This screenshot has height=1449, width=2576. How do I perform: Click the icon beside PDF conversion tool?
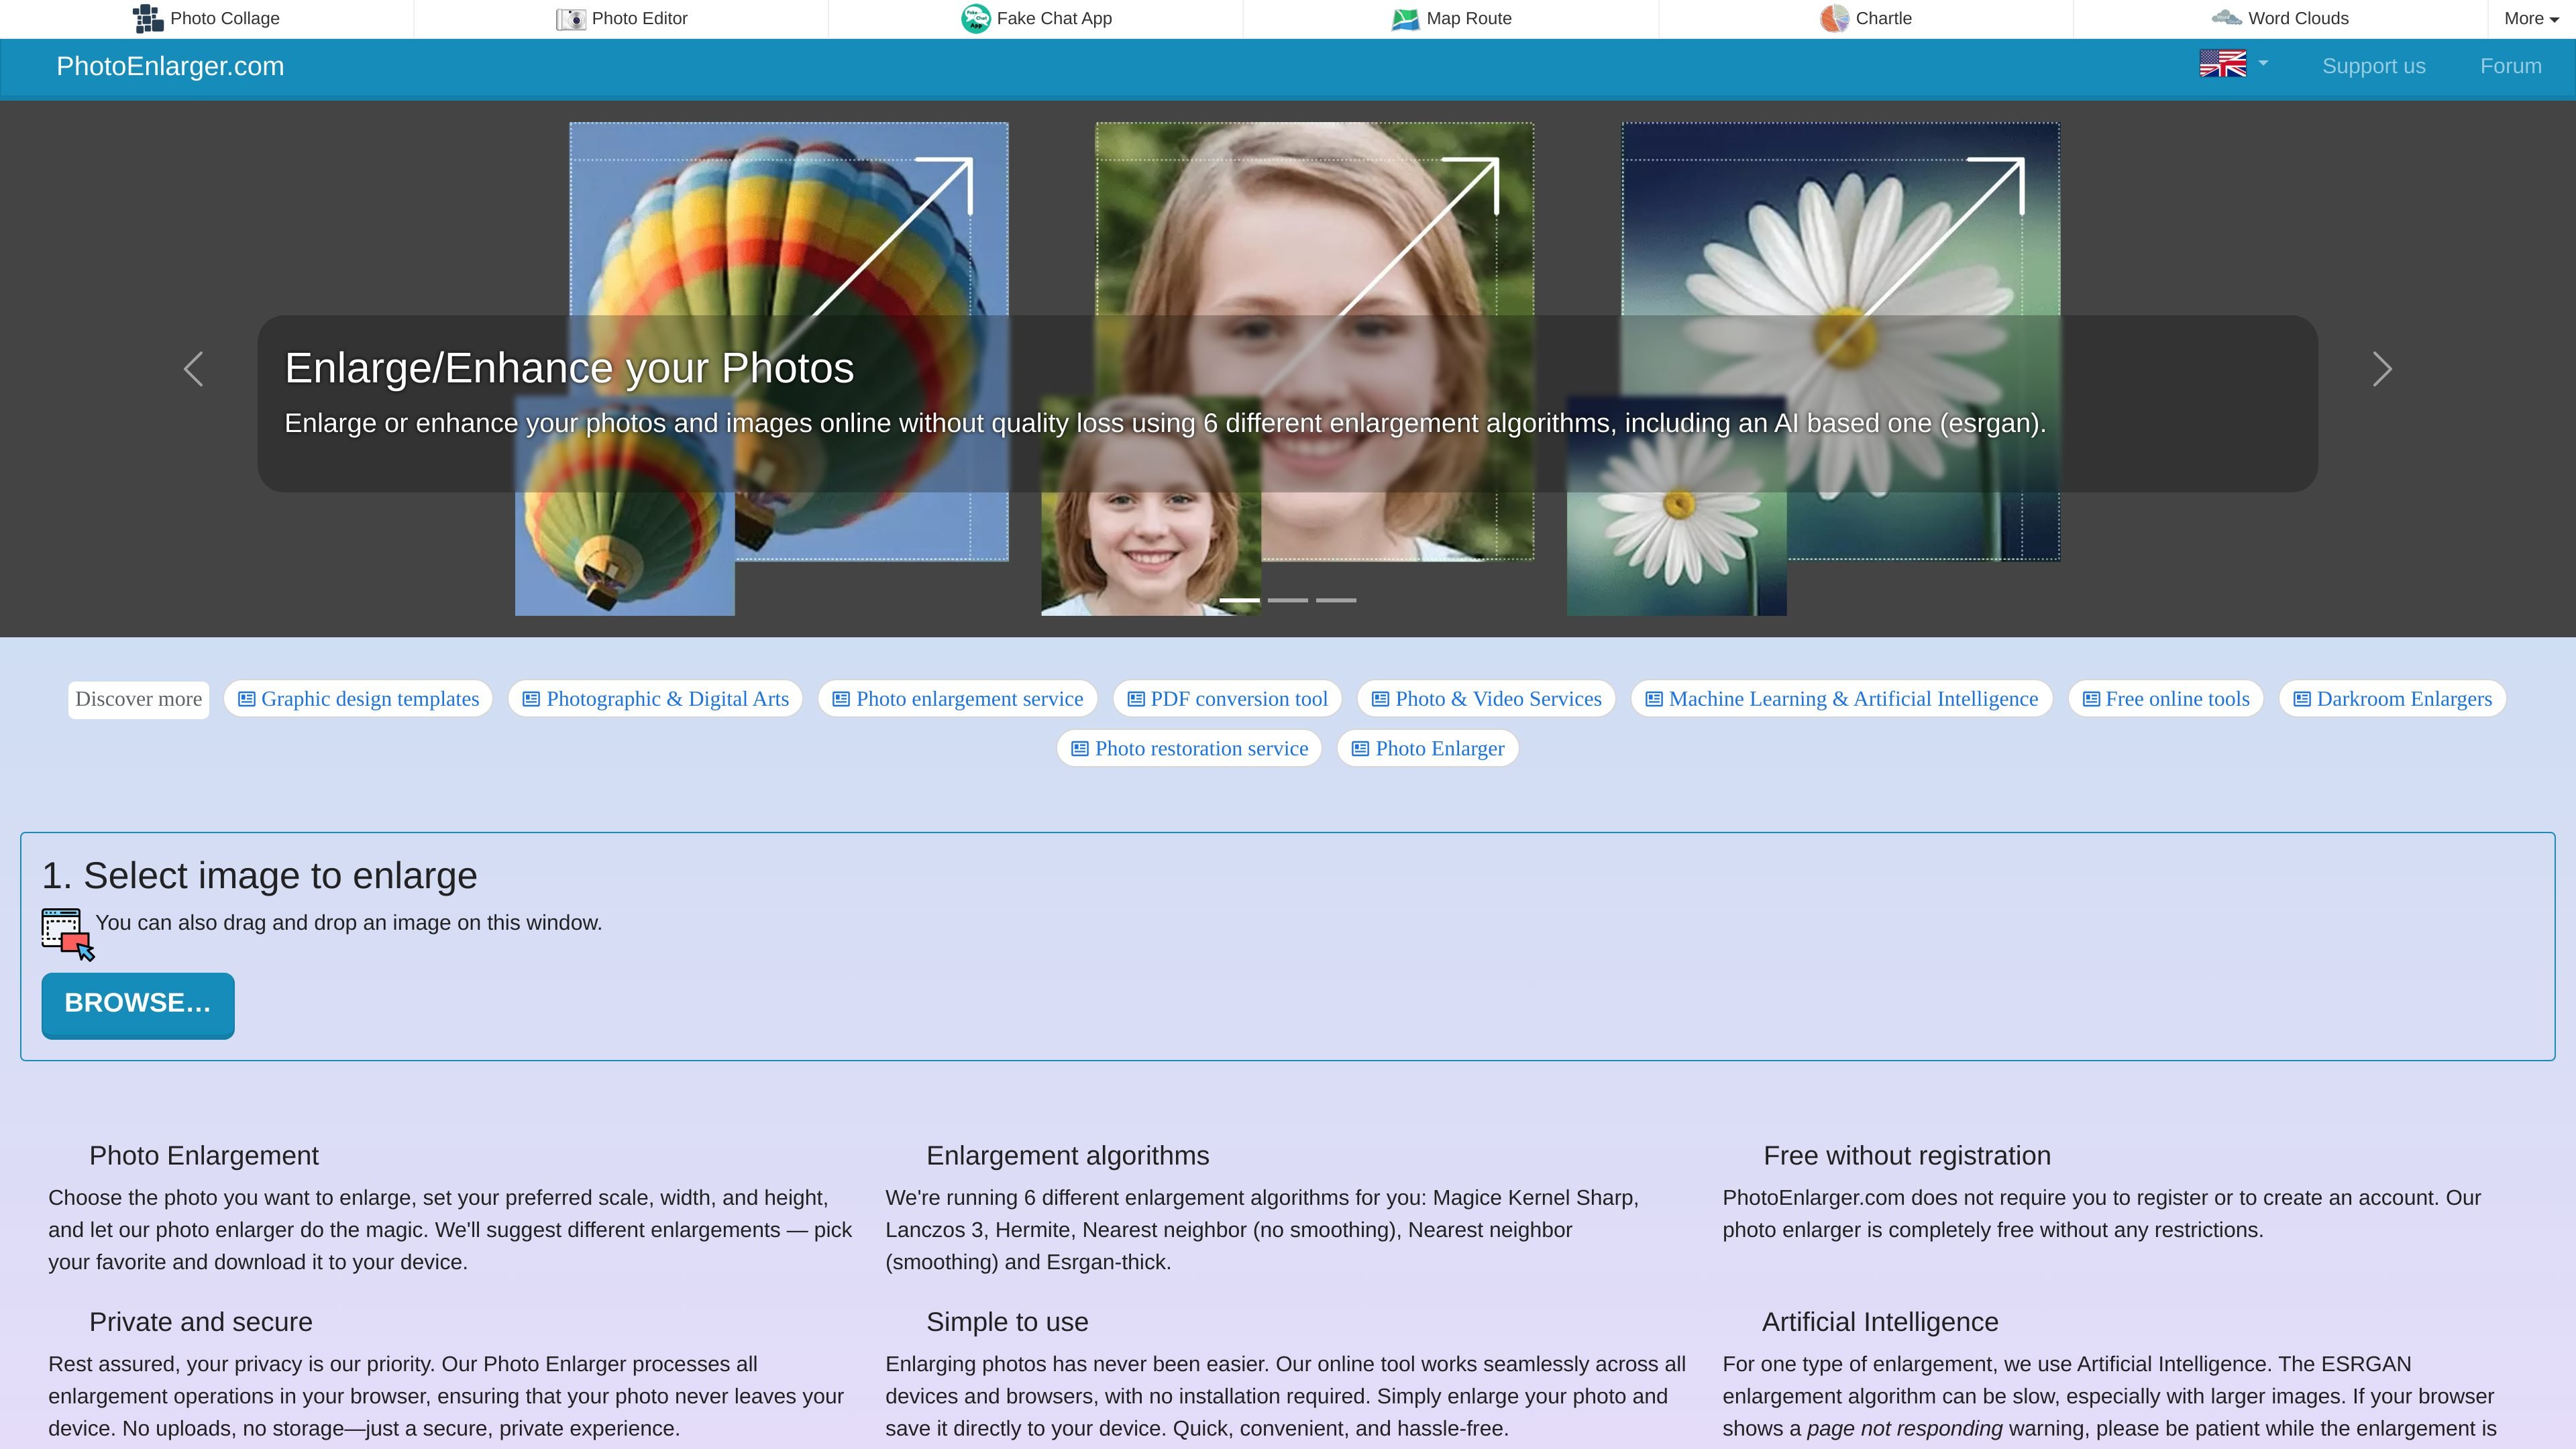[1136, 699]
